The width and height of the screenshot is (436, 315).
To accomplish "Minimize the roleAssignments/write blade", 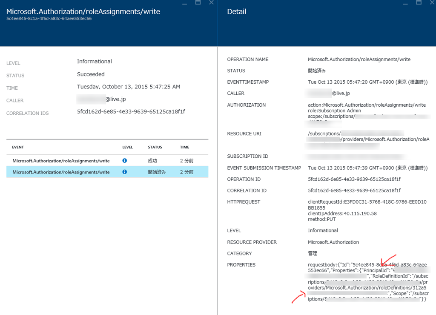I will tap(185, 3).
